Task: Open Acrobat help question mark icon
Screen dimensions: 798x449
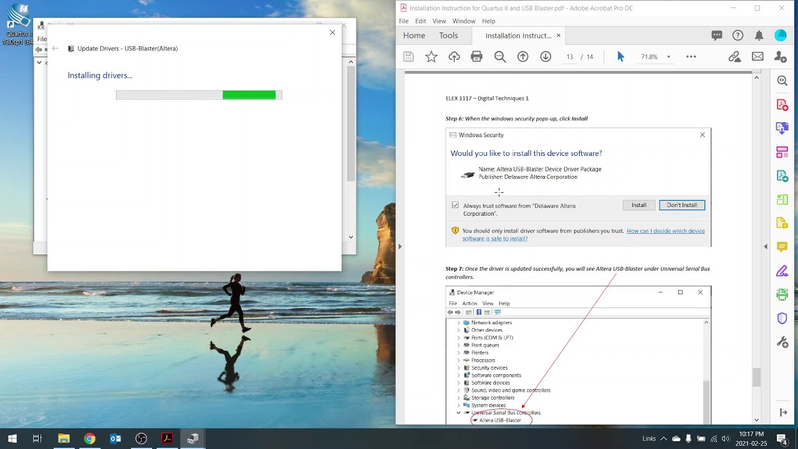Action: click(738, 36)
